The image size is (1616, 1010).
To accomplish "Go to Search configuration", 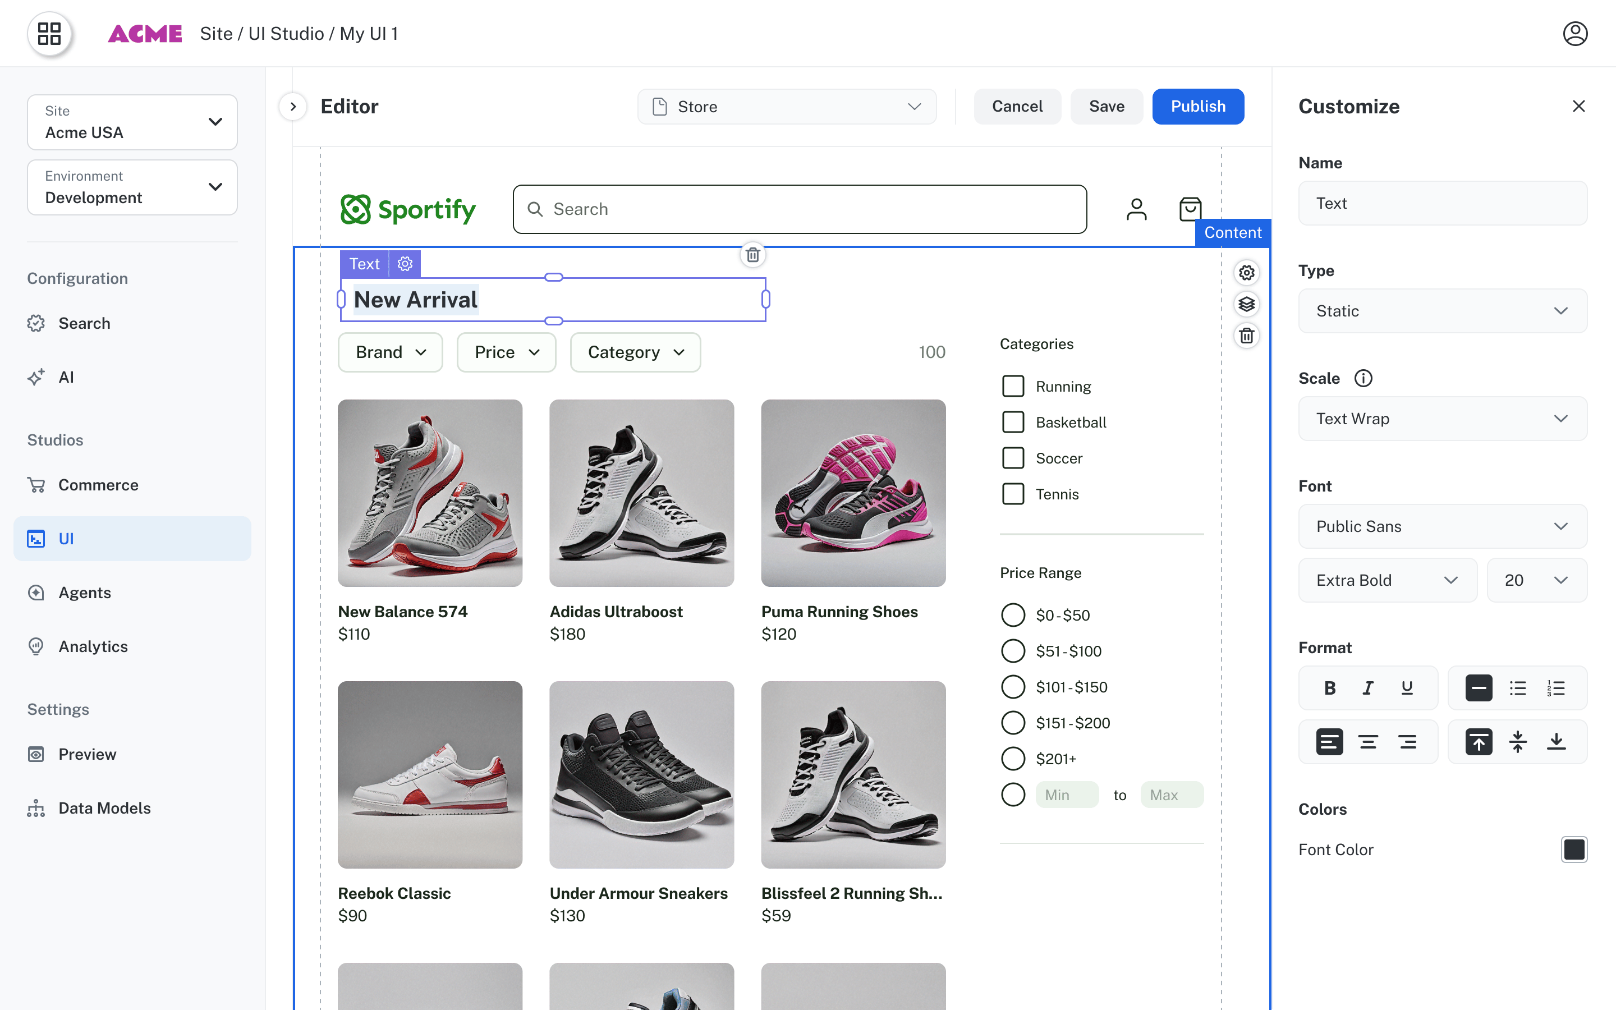I will [x=132, y=323].
